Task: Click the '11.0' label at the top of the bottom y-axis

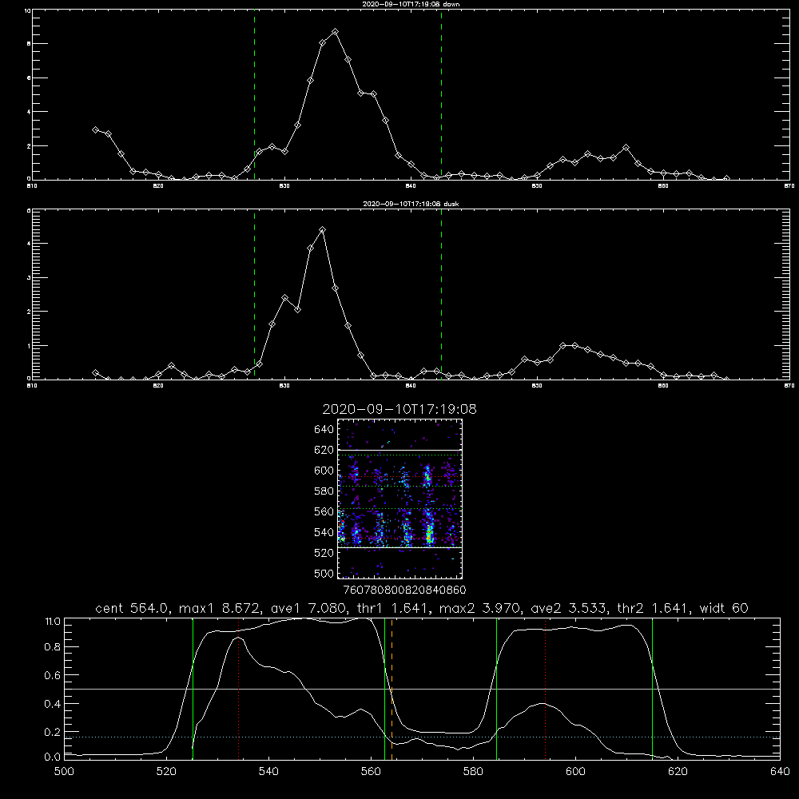Action: pos(53,621)
